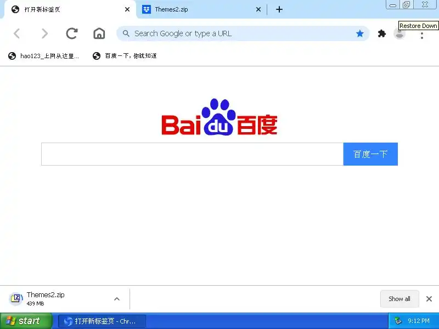This screenshot has height=329, width=439.
Task: Open the home page icon
Action: click(x=99, y=33)
